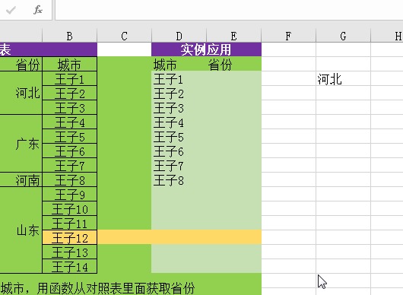The width and height of the screenshot is (403, 295).
Task: Select 王子4 in column D
Action: 179,122
